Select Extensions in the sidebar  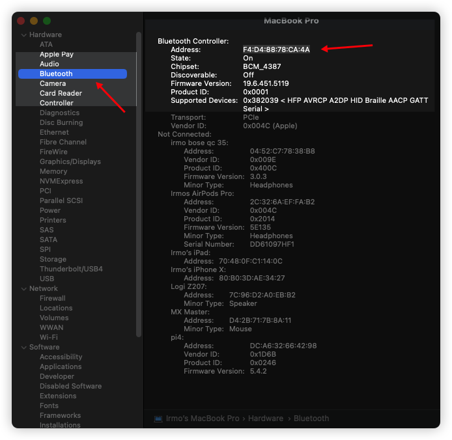[58, 396]
